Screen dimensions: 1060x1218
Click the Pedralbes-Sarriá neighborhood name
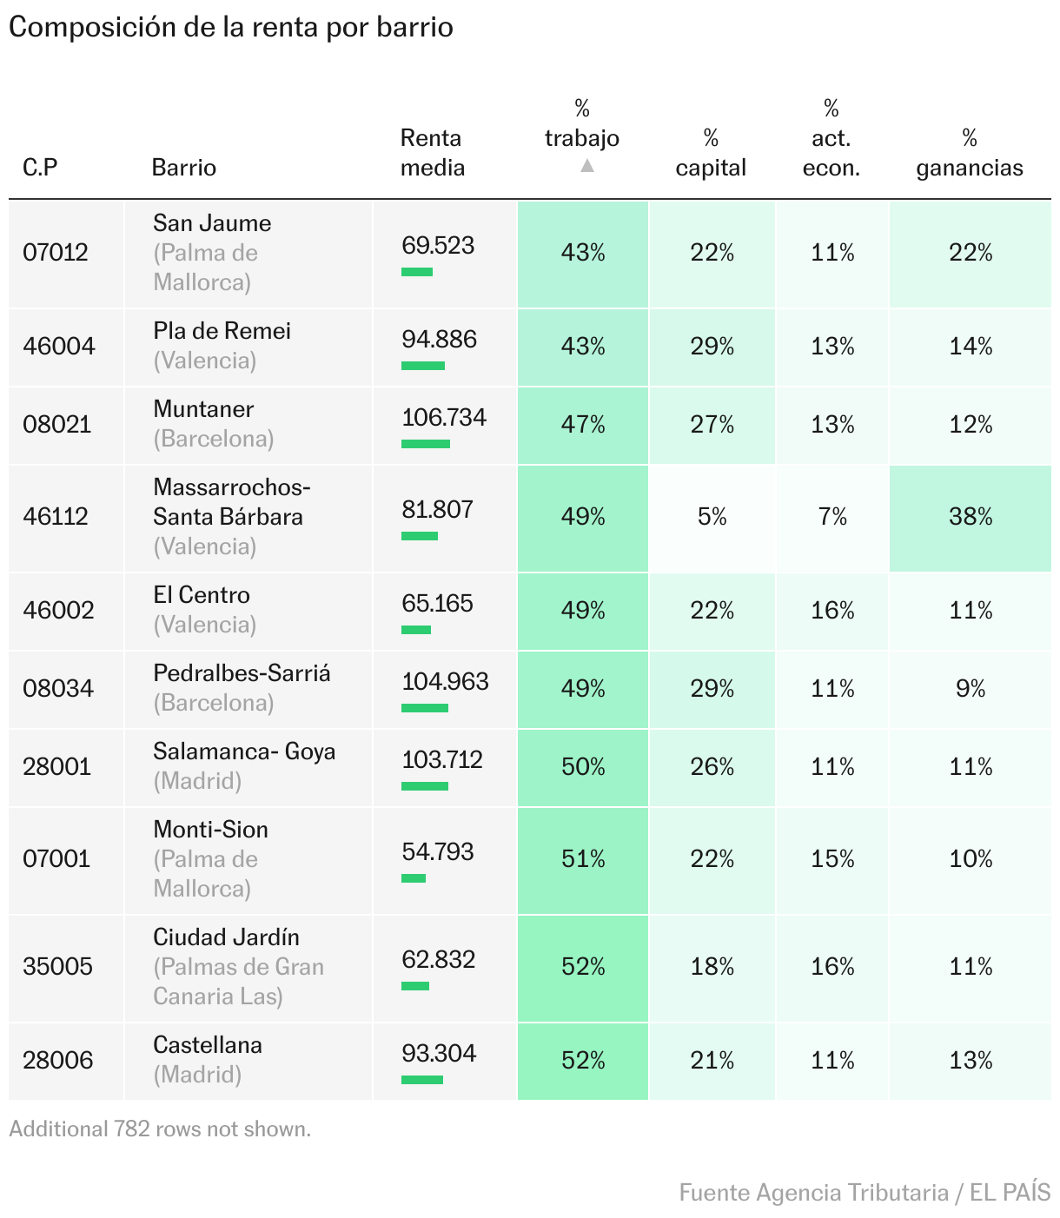pyautogui.click(x=242, y=673)
